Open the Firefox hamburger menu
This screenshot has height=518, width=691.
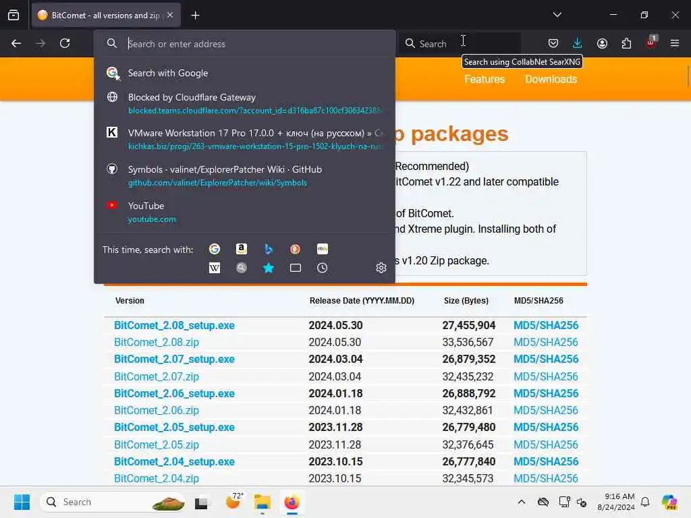[675, 43]
